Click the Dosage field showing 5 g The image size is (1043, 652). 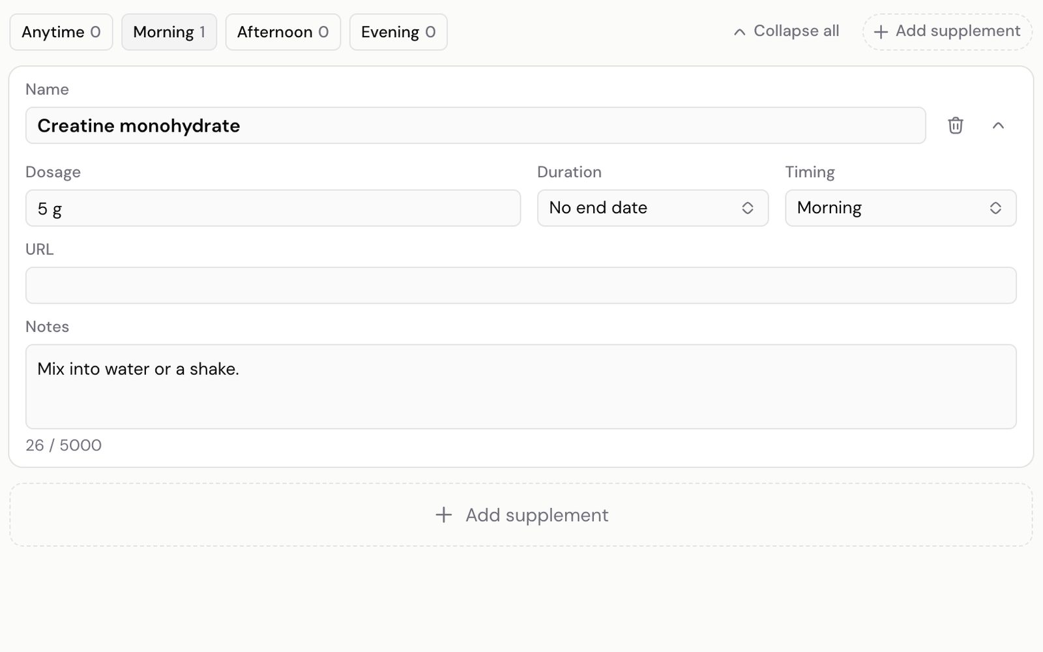pyautogui.click(x=273, y=208)
